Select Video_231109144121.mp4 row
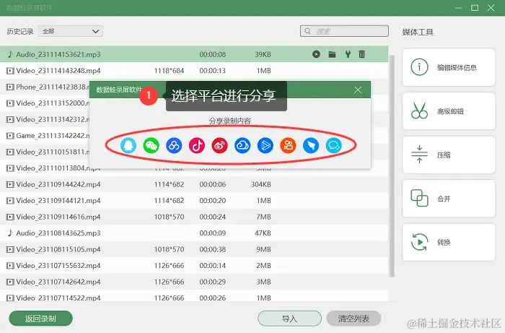 [194, 201]
